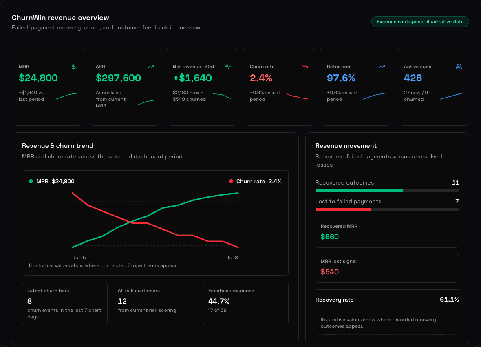Click 'Annualized from current MRR' text
The height and width of the screenshot is (347, 481).
pos(111,99)
